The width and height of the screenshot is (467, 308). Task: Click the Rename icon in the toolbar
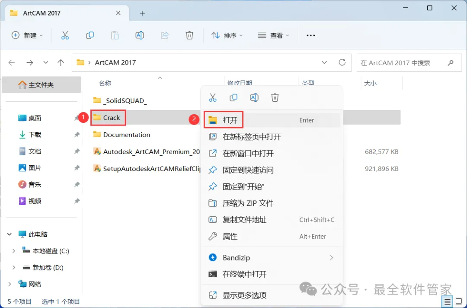(140, 35)
